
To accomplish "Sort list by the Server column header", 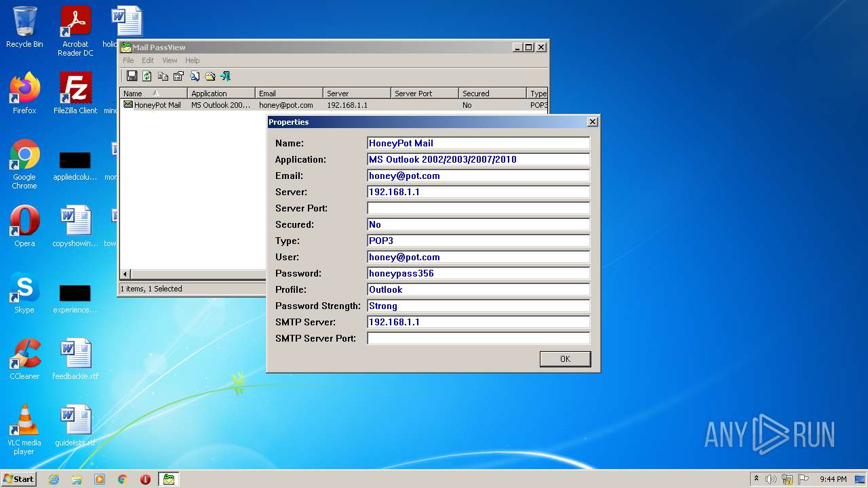I will pos(357,94).
